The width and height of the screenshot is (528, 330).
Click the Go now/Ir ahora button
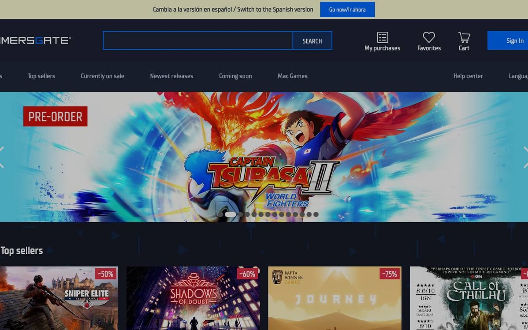[x=347, y=9]
